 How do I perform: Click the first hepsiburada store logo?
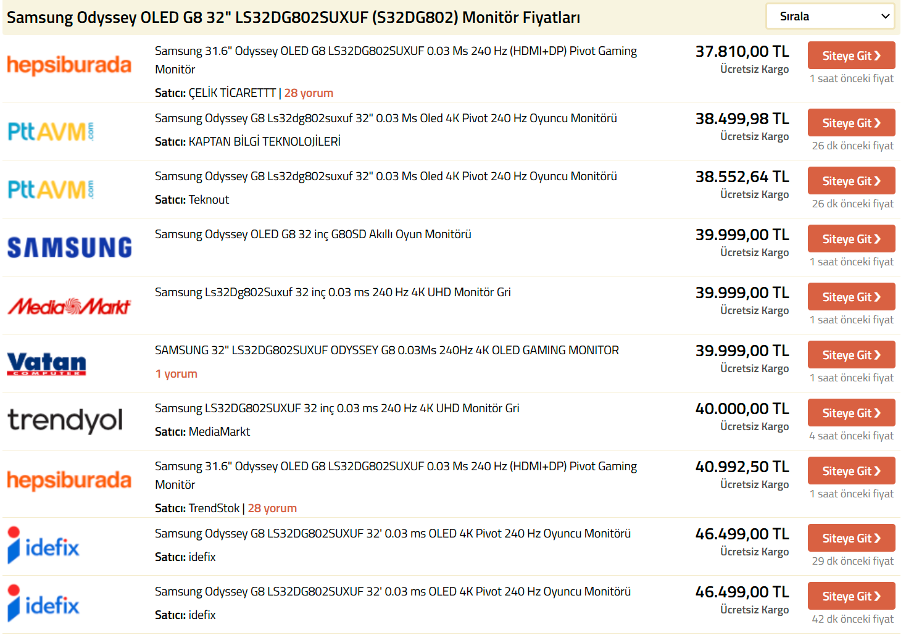69,65
